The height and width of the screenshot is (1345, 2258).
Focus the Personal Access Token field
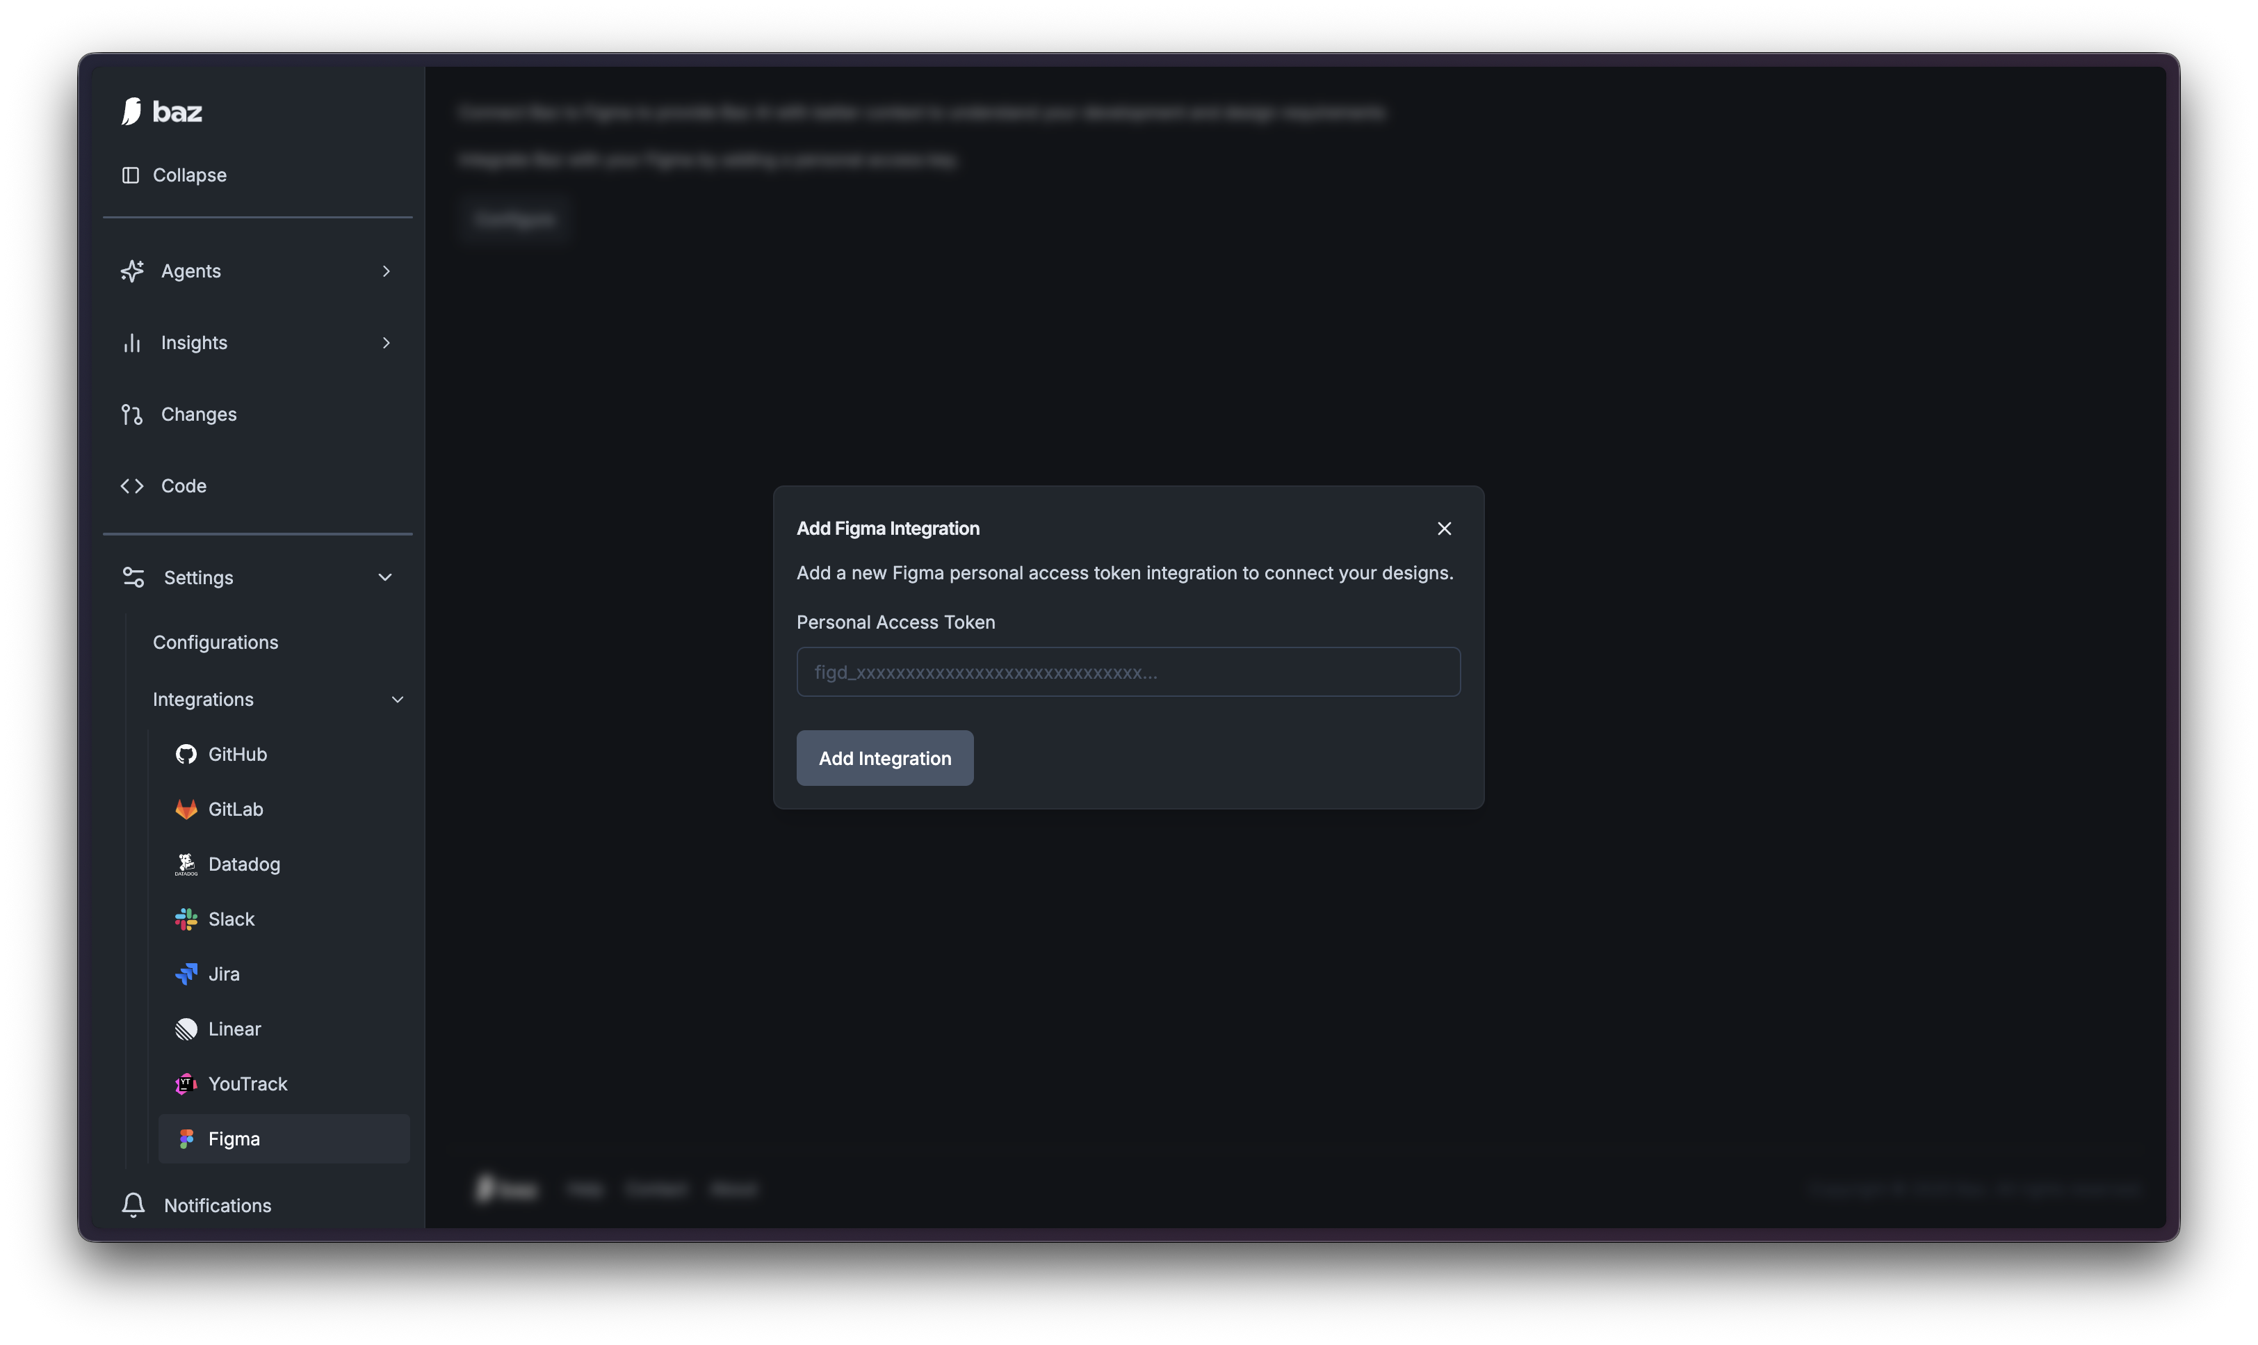coord(1128,672)
